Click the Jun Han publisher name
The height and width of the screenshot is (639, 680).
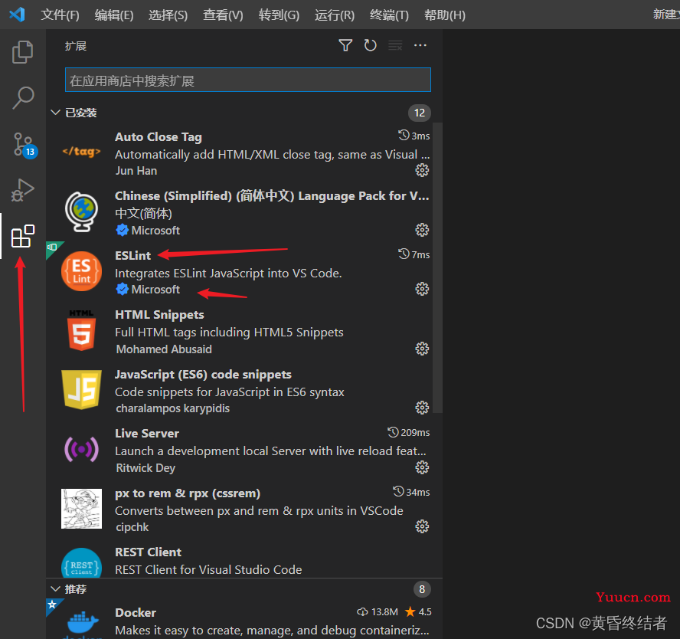[x=136, y=171]
